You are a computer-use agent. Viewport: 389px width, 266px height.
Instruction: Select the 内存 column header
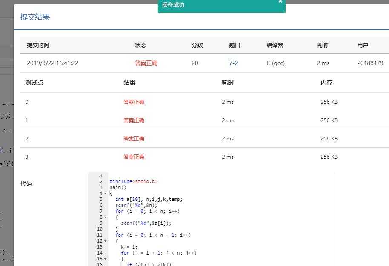326,83
